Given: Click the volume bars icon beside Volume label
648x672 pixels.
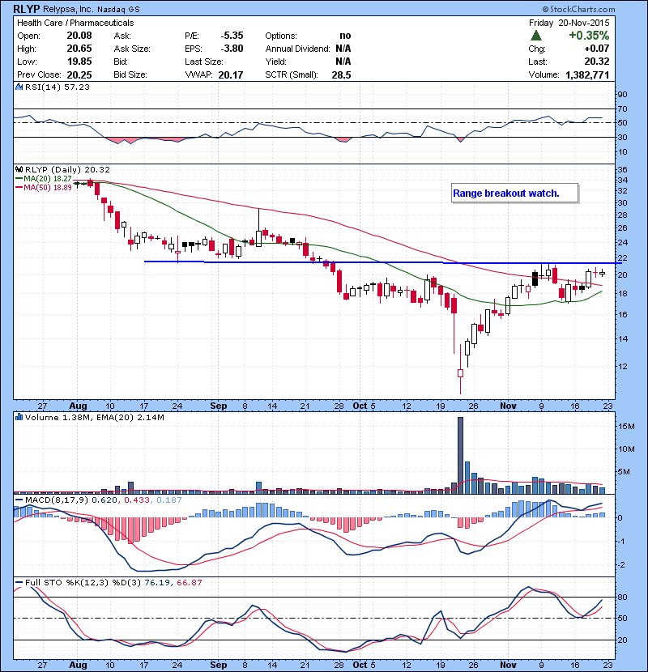Looking at the screenshot, I should click(19, 417).
